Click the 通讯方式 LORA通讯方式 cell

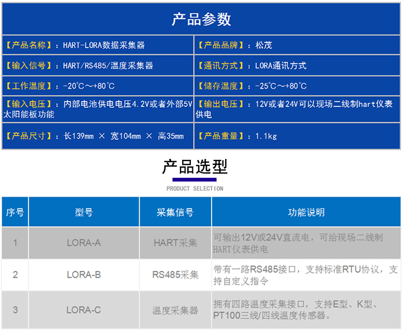[297, 66]
